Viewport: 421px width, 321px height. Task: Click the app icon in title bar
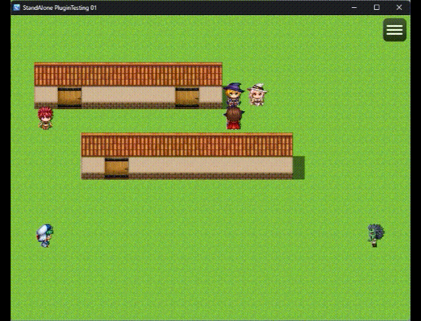point(16,7)
